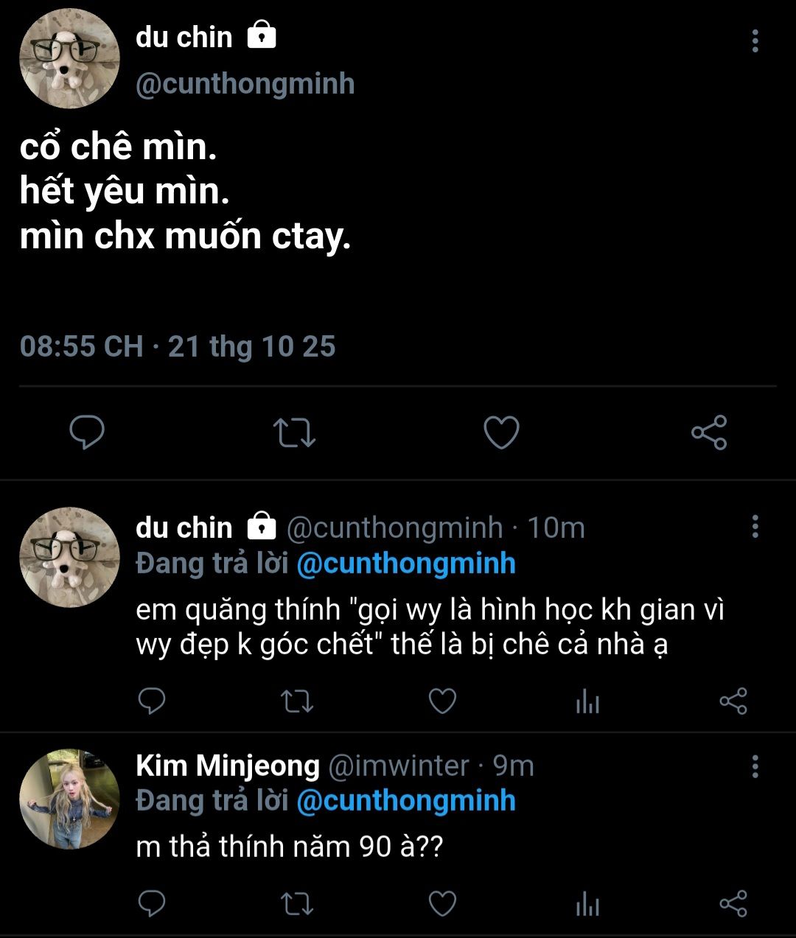
Task: Reply to the main du chin tweet
Action: coord(87,433)
